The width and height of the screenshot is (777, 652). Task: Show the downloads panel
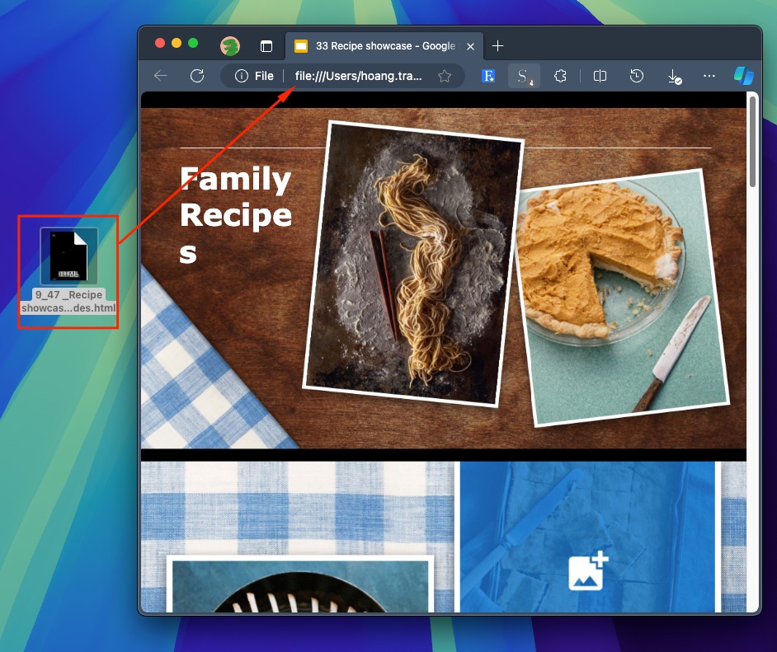coord(674,76)
